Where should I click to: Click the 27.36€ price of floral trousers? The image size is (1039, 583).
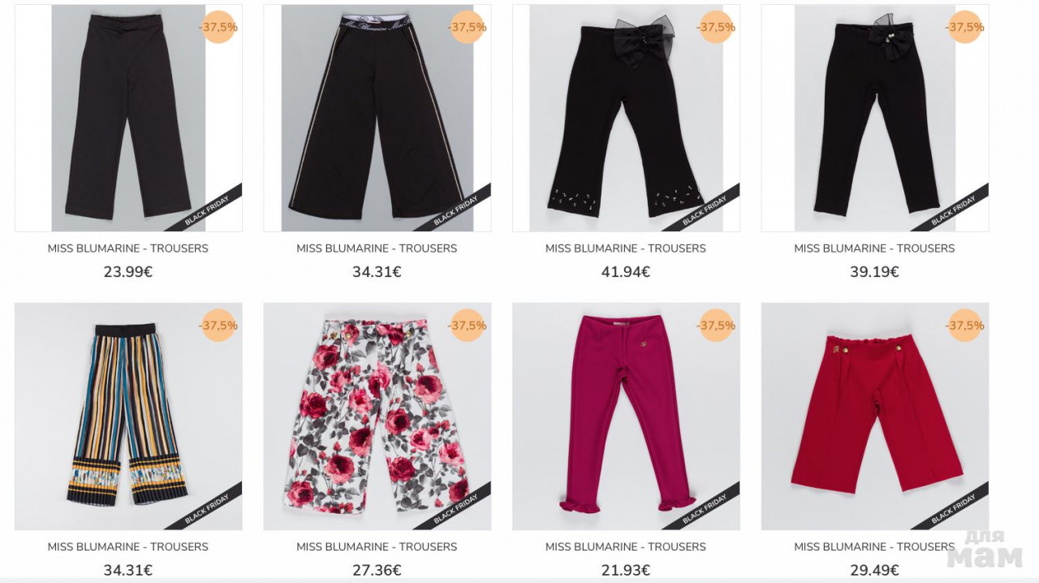pos(377,571)
